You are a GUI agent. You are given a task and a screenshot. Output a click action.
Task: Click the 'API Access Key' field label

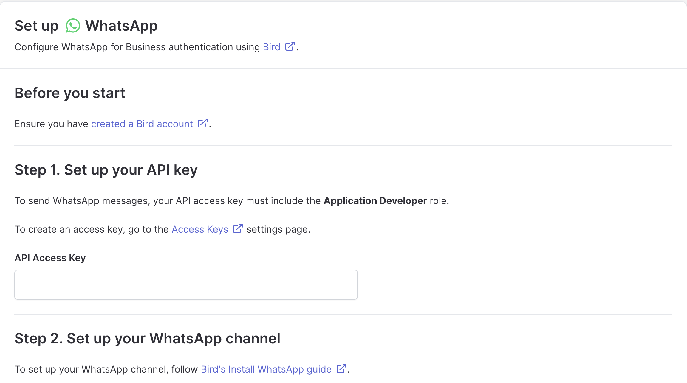[x=50, y=258]
